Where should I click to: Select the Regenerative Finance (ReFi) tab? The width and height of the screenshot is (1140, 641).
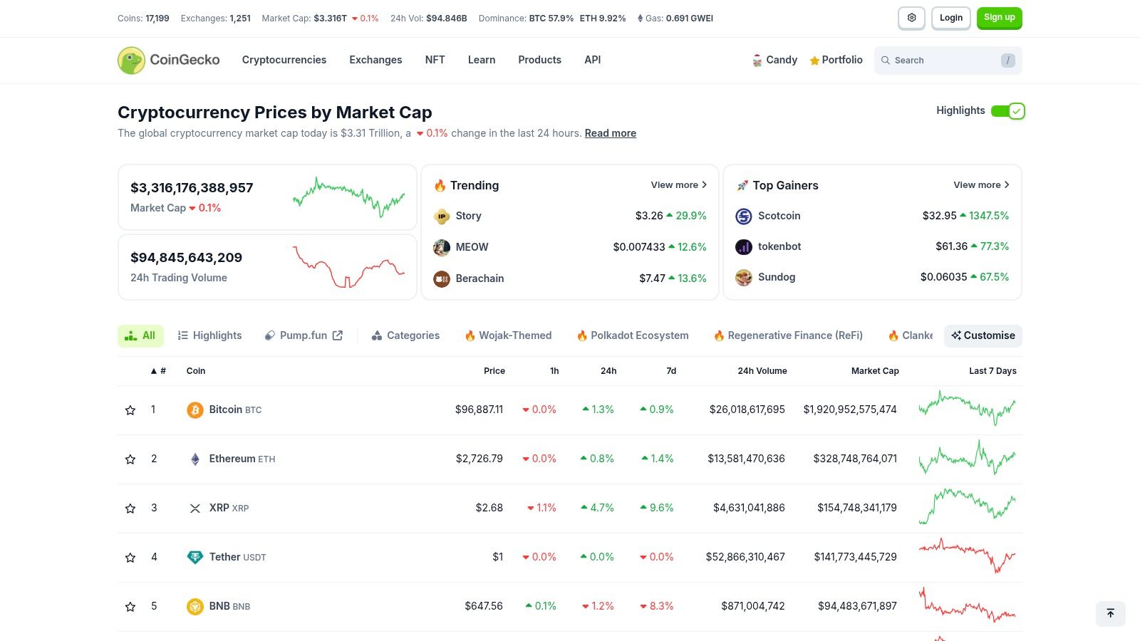788,336
